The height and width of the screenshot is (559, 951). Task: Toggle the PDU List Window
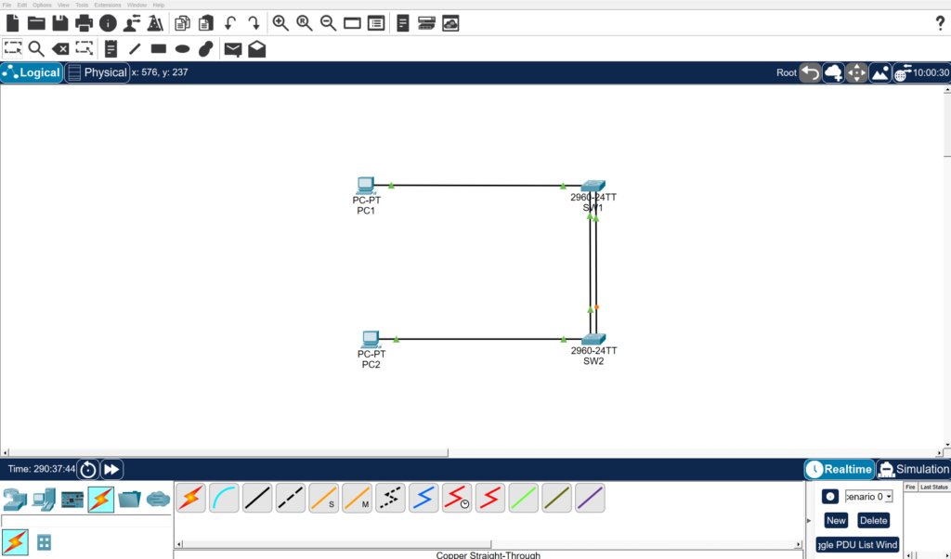point(856,545)
